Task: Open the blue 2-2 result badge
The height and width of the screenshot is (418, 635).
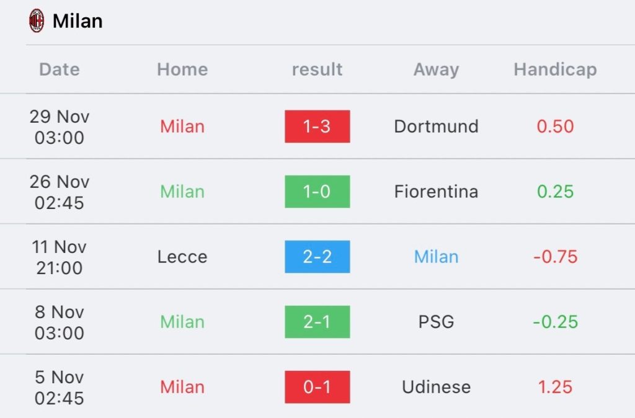Action: point(317,257)
